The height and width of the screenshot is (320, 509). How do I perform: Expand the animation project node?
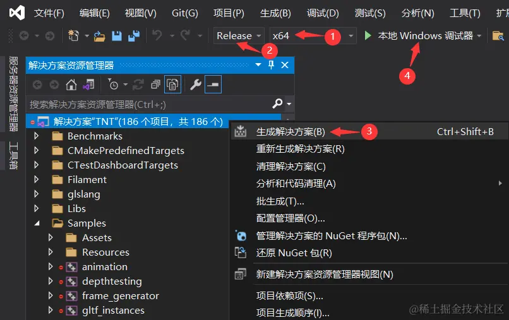pyautogui.click(x=51, y=266)
